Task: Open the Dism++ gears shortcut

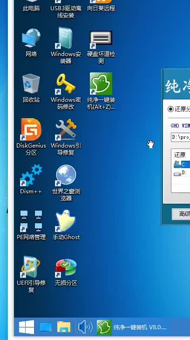Action: pos(31,179)
